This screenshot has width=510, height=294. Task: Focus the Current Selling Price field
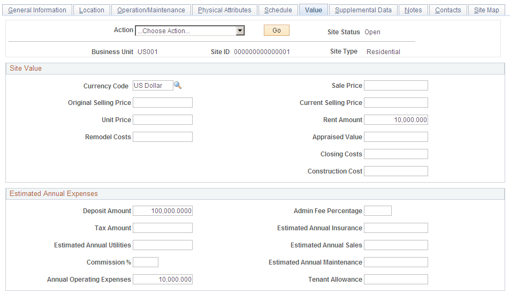tap(396, 103)
